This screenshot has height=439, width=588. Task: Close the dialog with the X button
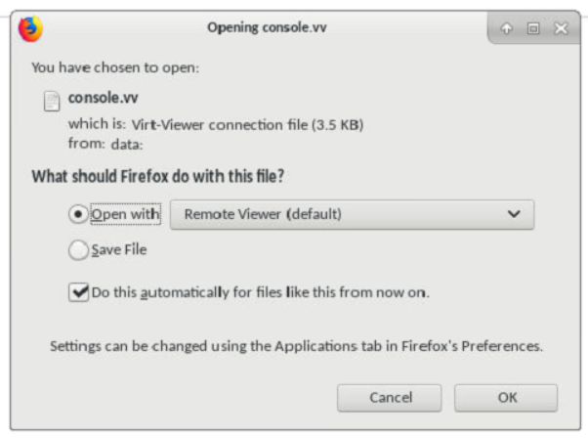click(x=561, y=29)
